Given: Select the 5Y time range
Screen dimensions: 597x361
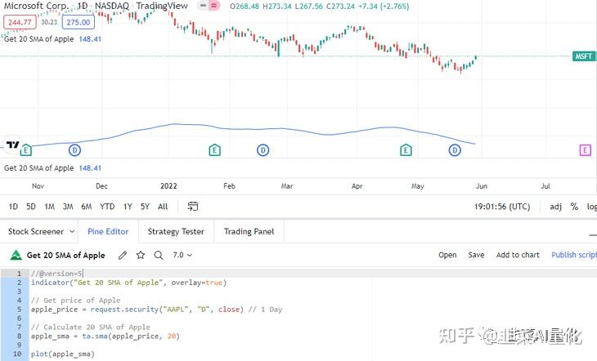Looking at the screenshot, I should tap(145, 207).
